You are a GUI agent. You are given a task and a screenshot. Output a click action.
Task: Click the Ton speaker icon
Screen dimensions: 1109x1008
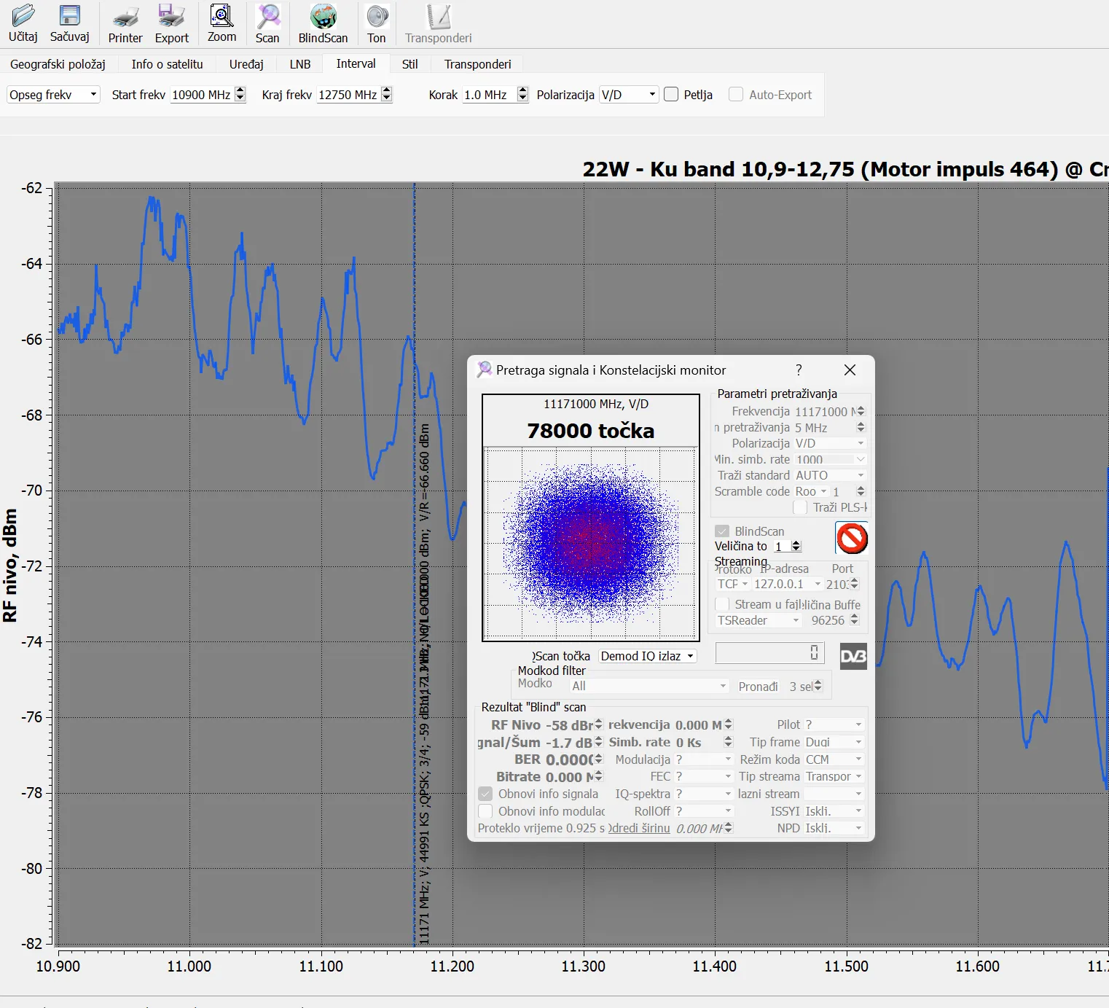(x=377, y=17)
